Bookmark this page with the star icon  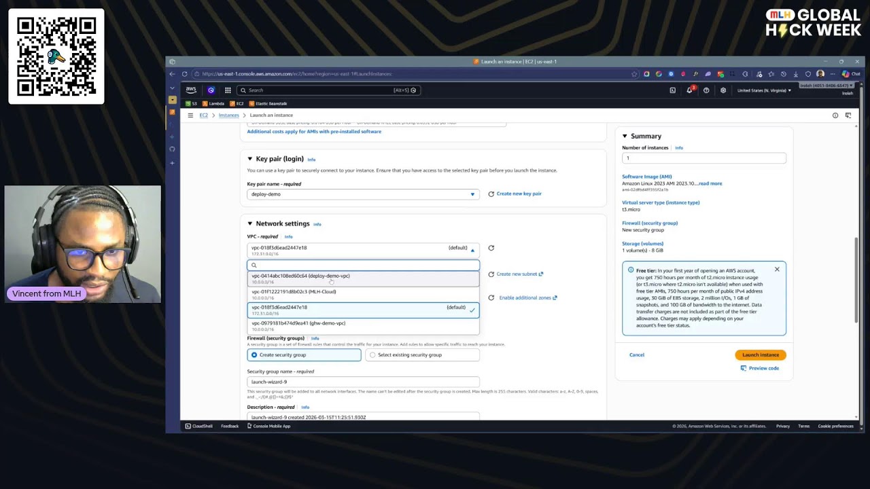(x=634, y=74)
